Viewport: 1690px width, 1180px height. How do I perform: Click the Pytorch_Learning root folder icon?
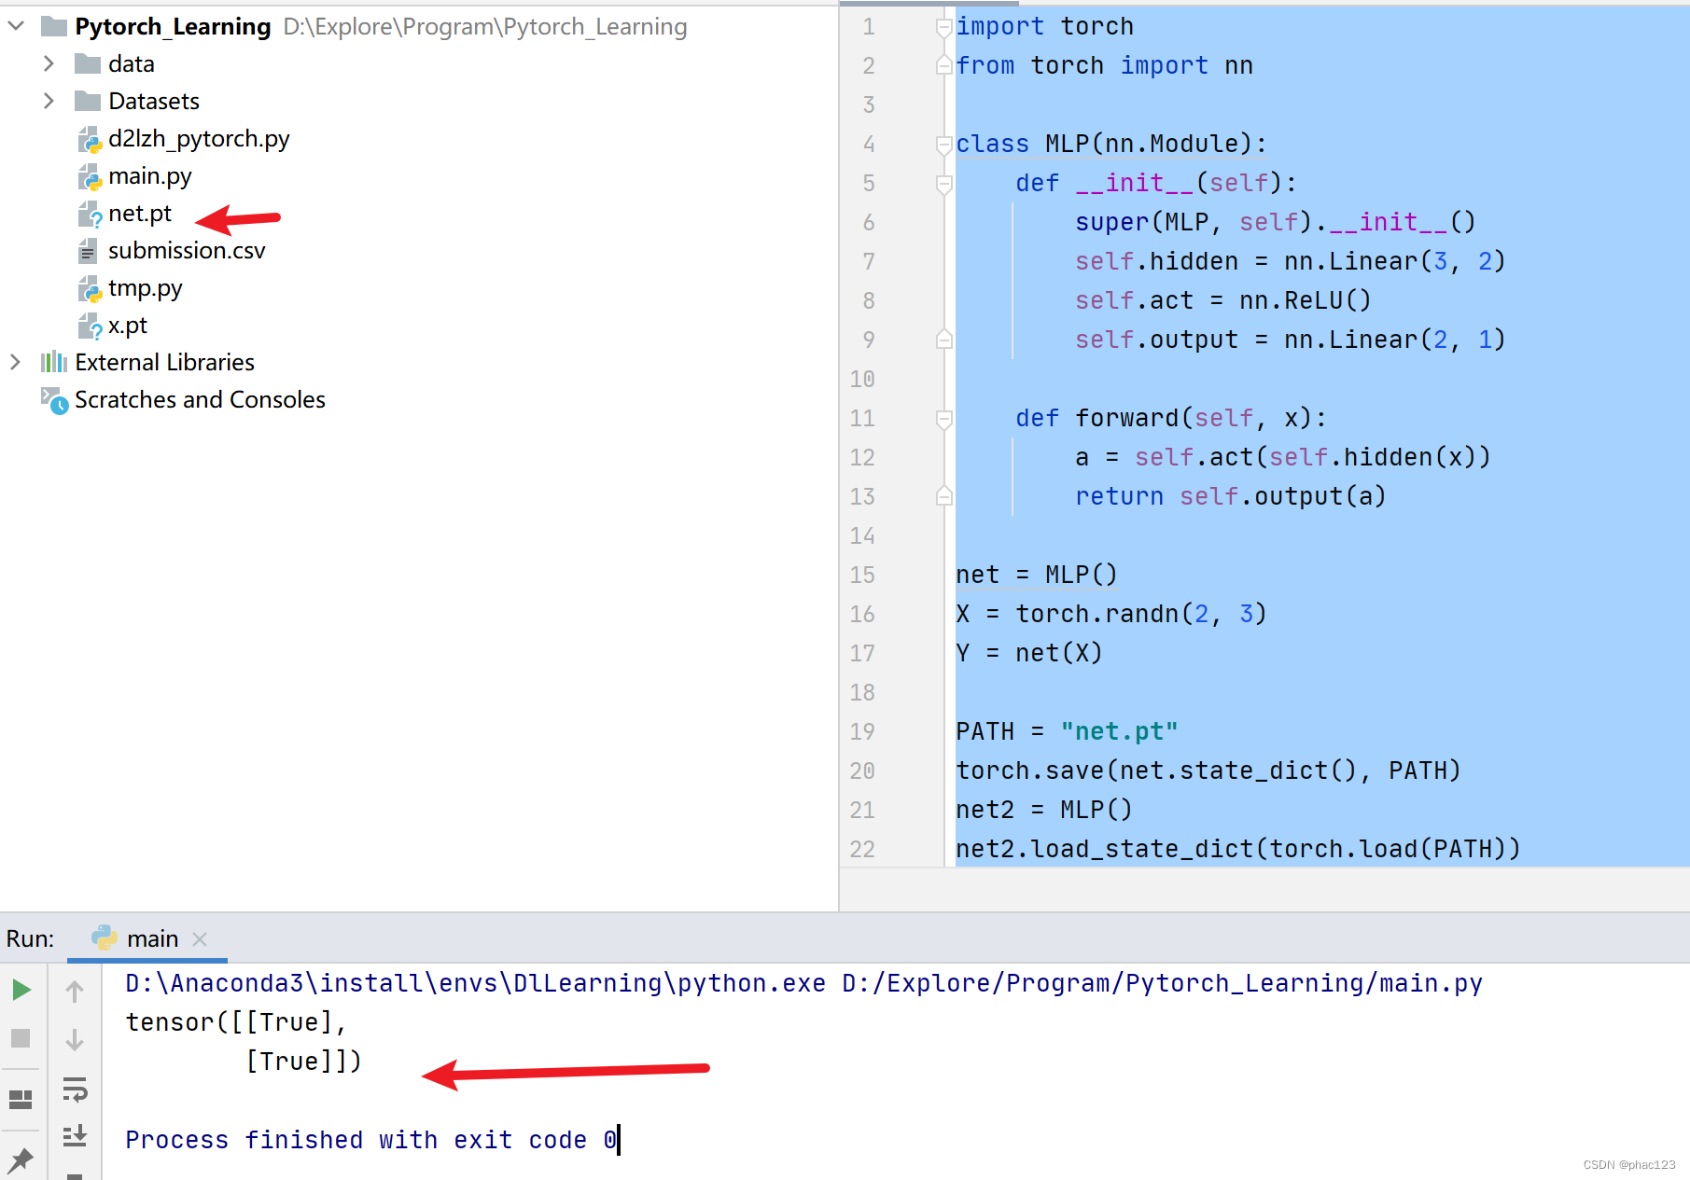[x=54, y=26]
